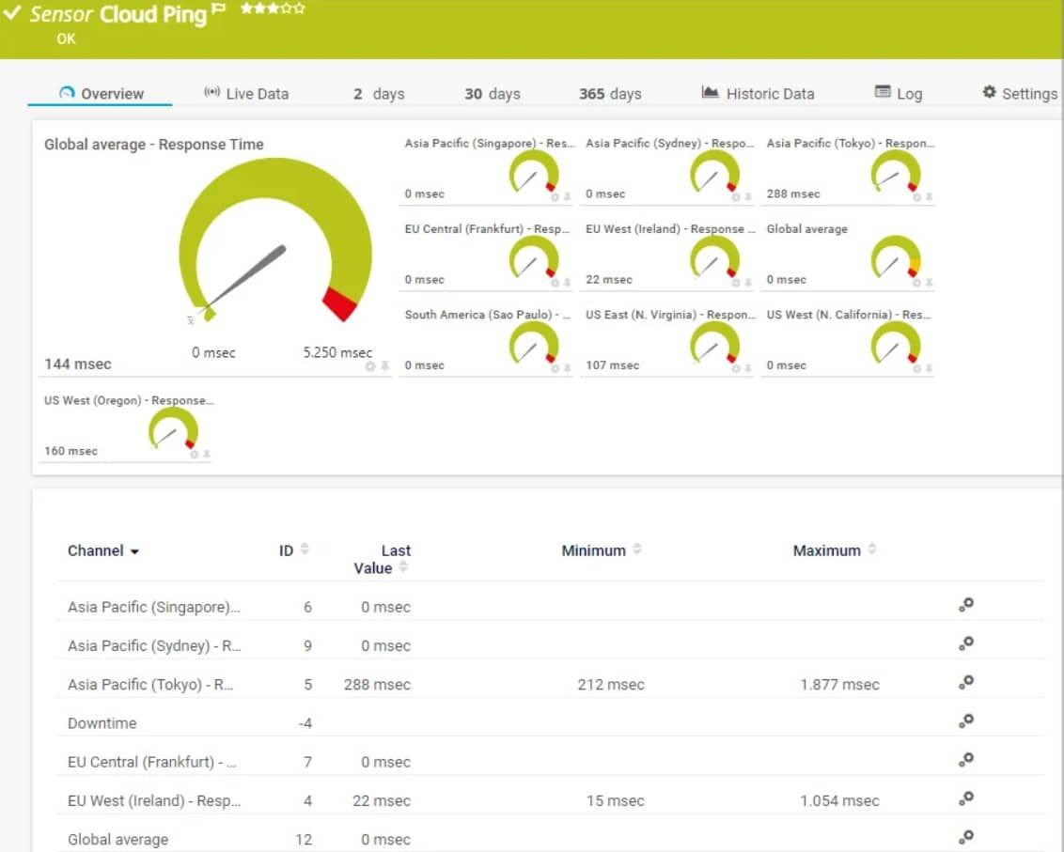This screenshot has height=852, width=1064.
Task: Open channel settings gear for Global average table row
Action: [x=966, y=836]
